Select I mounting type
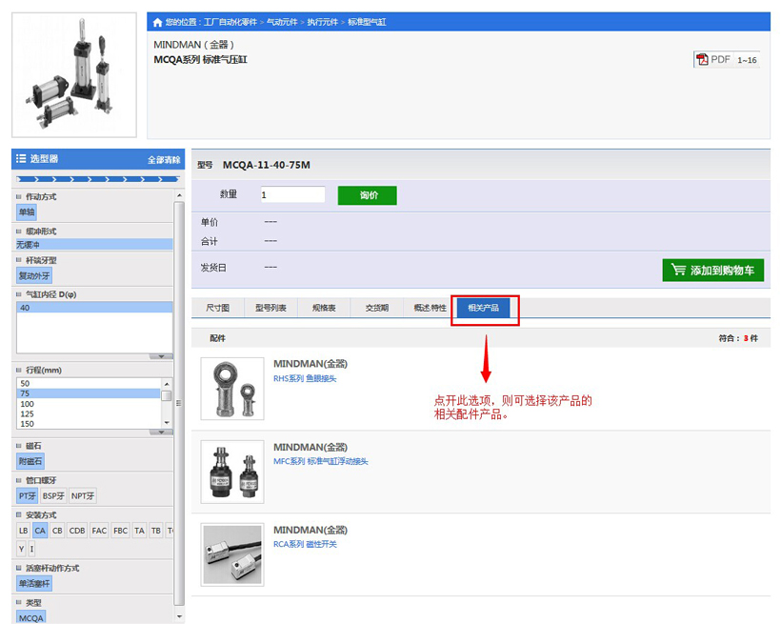 (31, 550)
